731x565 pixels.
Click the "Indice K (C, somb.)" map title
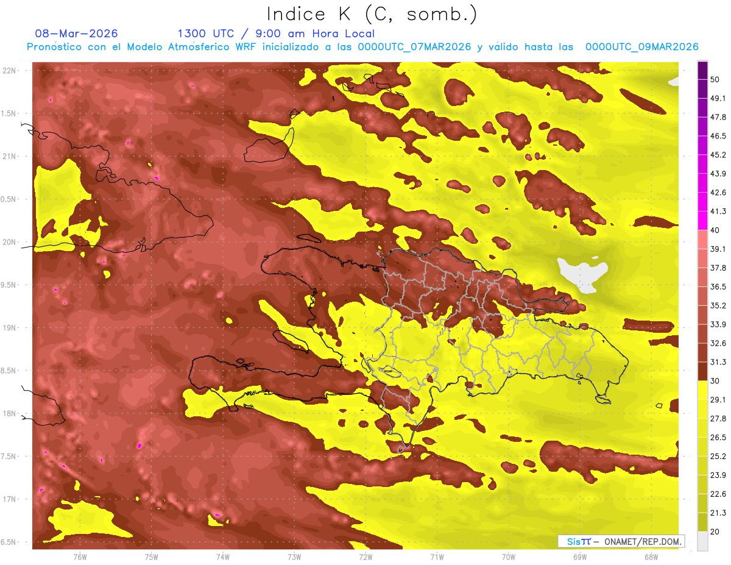[x=372, y=14]
